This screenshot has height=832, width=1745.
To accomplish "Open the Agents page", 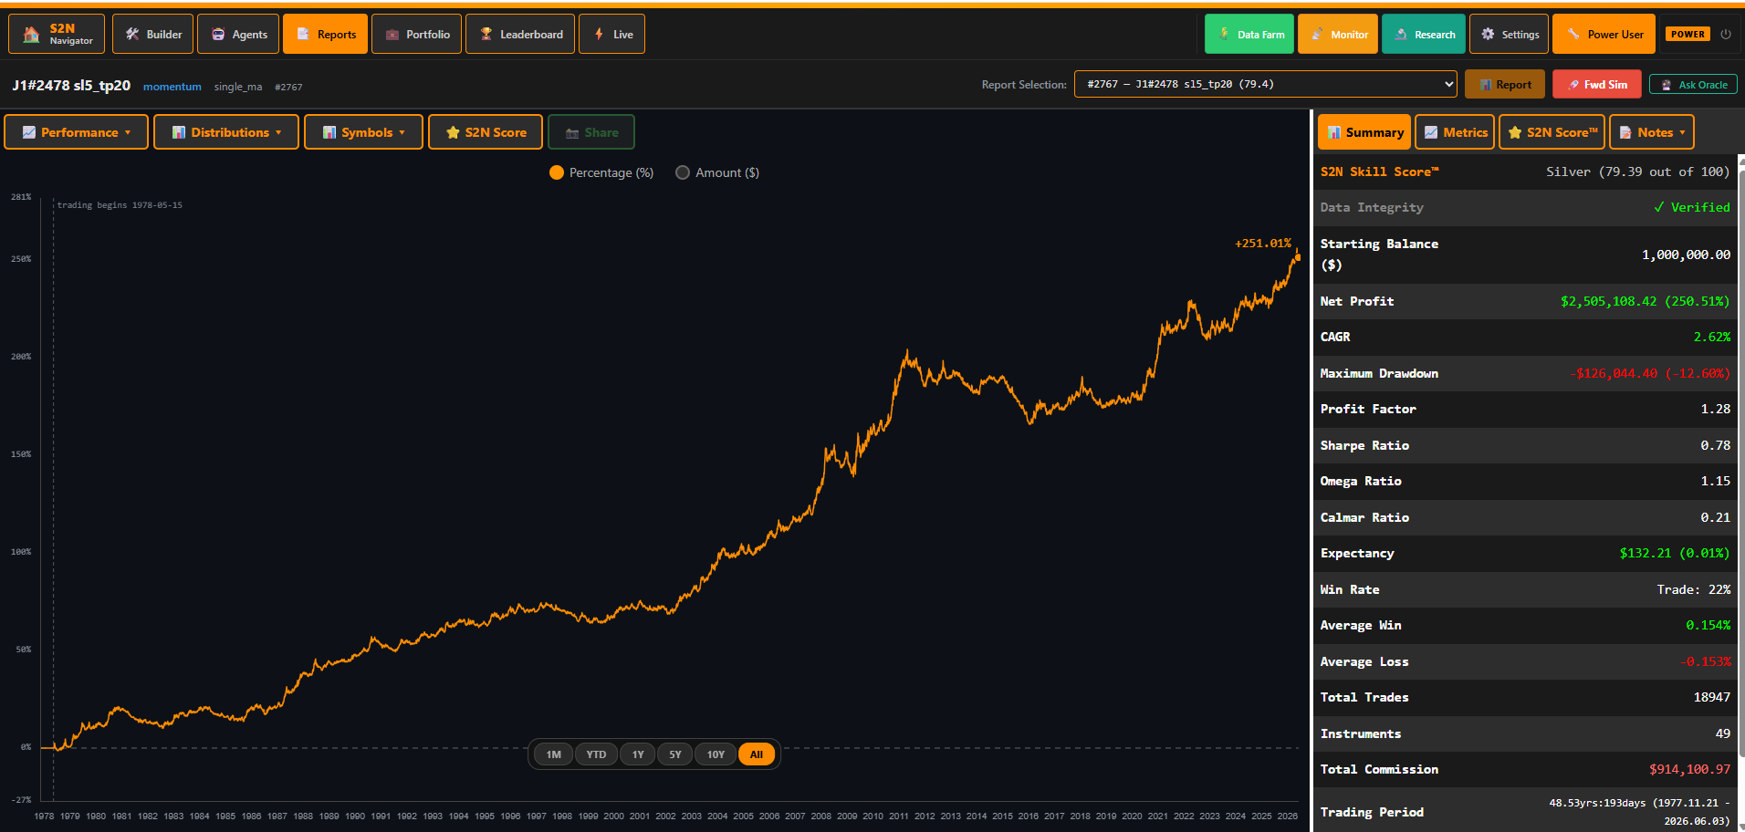I will pyautogui.click(x=238, y=34).
